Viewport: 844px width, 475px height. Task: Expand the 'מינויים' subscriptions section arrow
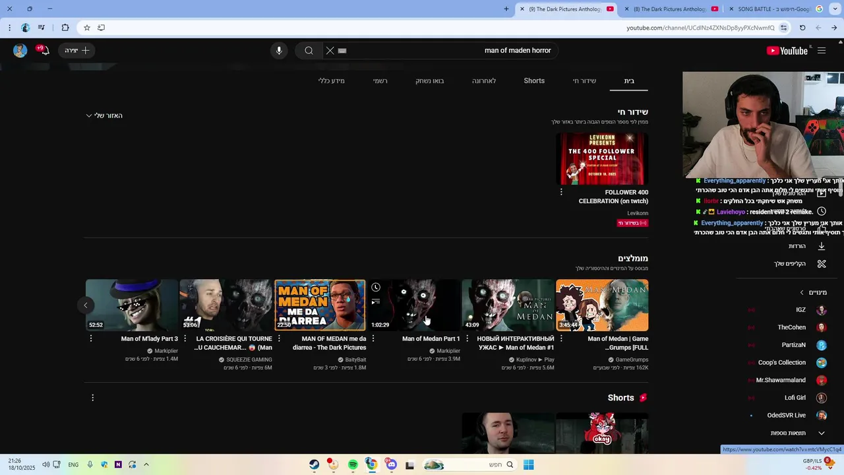click(802, 292)
